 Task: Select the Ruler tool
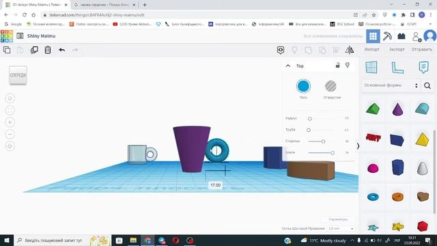[x=397, y=68]
